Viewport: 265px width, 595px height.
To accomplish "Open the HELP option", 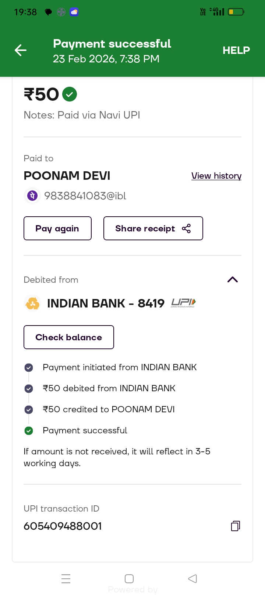I will pos(236,50).
